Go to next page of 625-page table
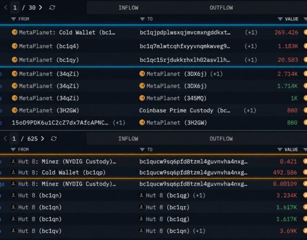This screenshot has height=240, width=307. pyautogui.click(x=42, y=139)
